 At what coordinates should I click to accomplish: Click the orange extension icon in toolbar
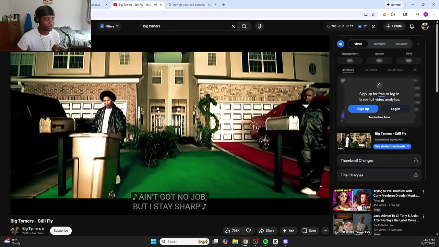[x=384, y=14]
